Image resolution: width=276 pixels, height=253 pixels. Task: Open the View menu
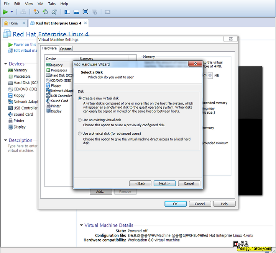[29, 4]
